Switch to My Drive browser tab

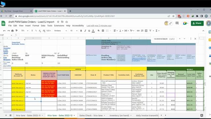[x=14, y=11]
